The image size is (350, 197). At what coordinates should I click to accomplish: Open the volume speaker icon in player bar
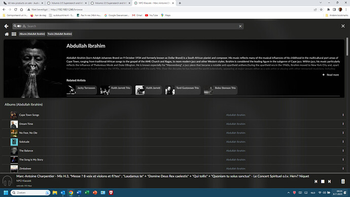coord(343,181)
